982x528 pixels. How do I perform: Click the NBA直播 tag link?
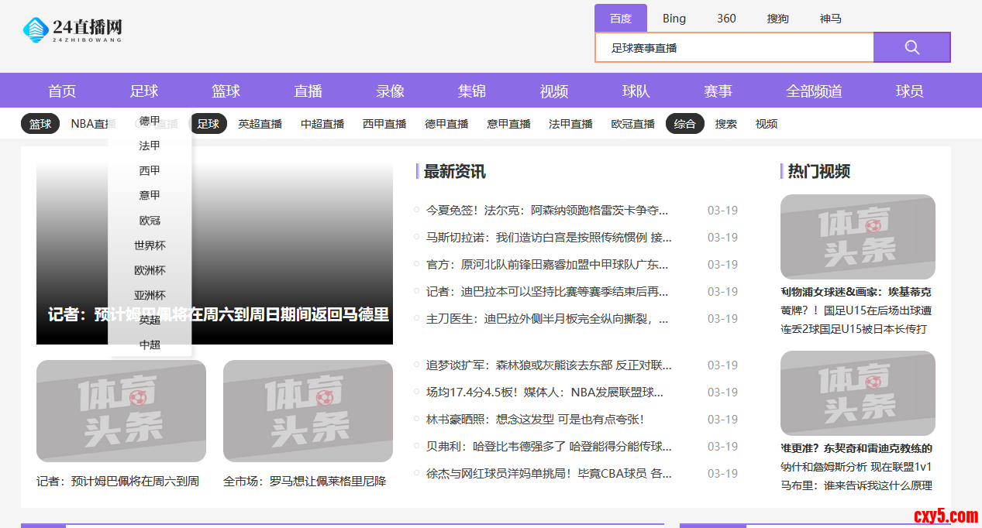93,123
